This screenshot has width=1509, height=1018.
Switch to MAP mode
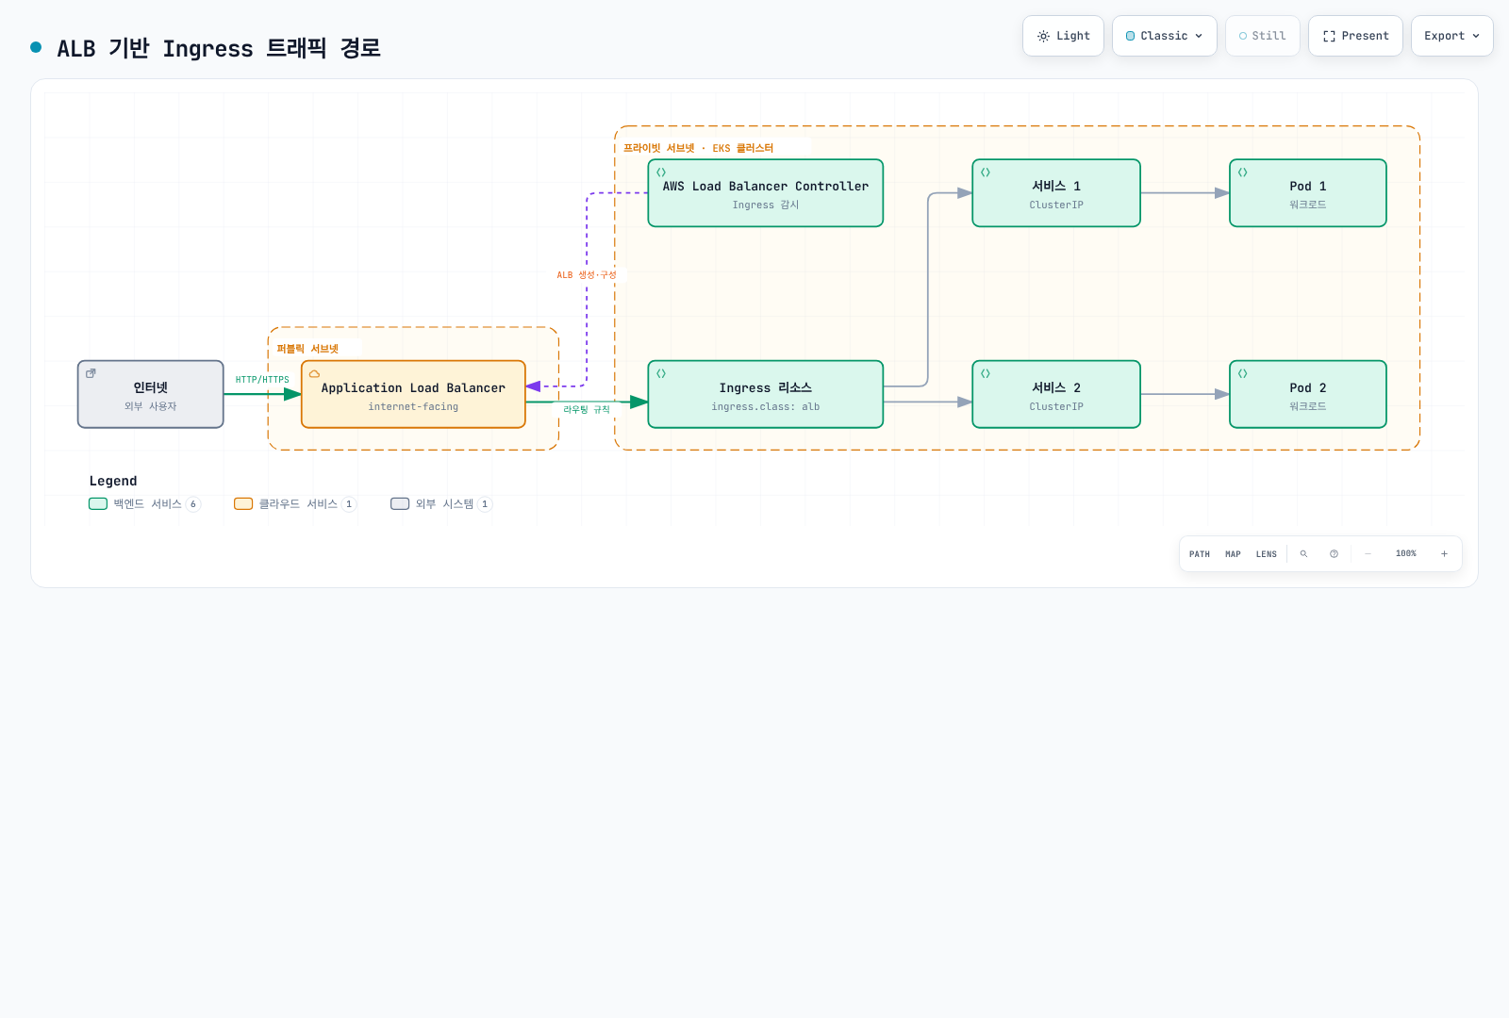point(1233,554)
